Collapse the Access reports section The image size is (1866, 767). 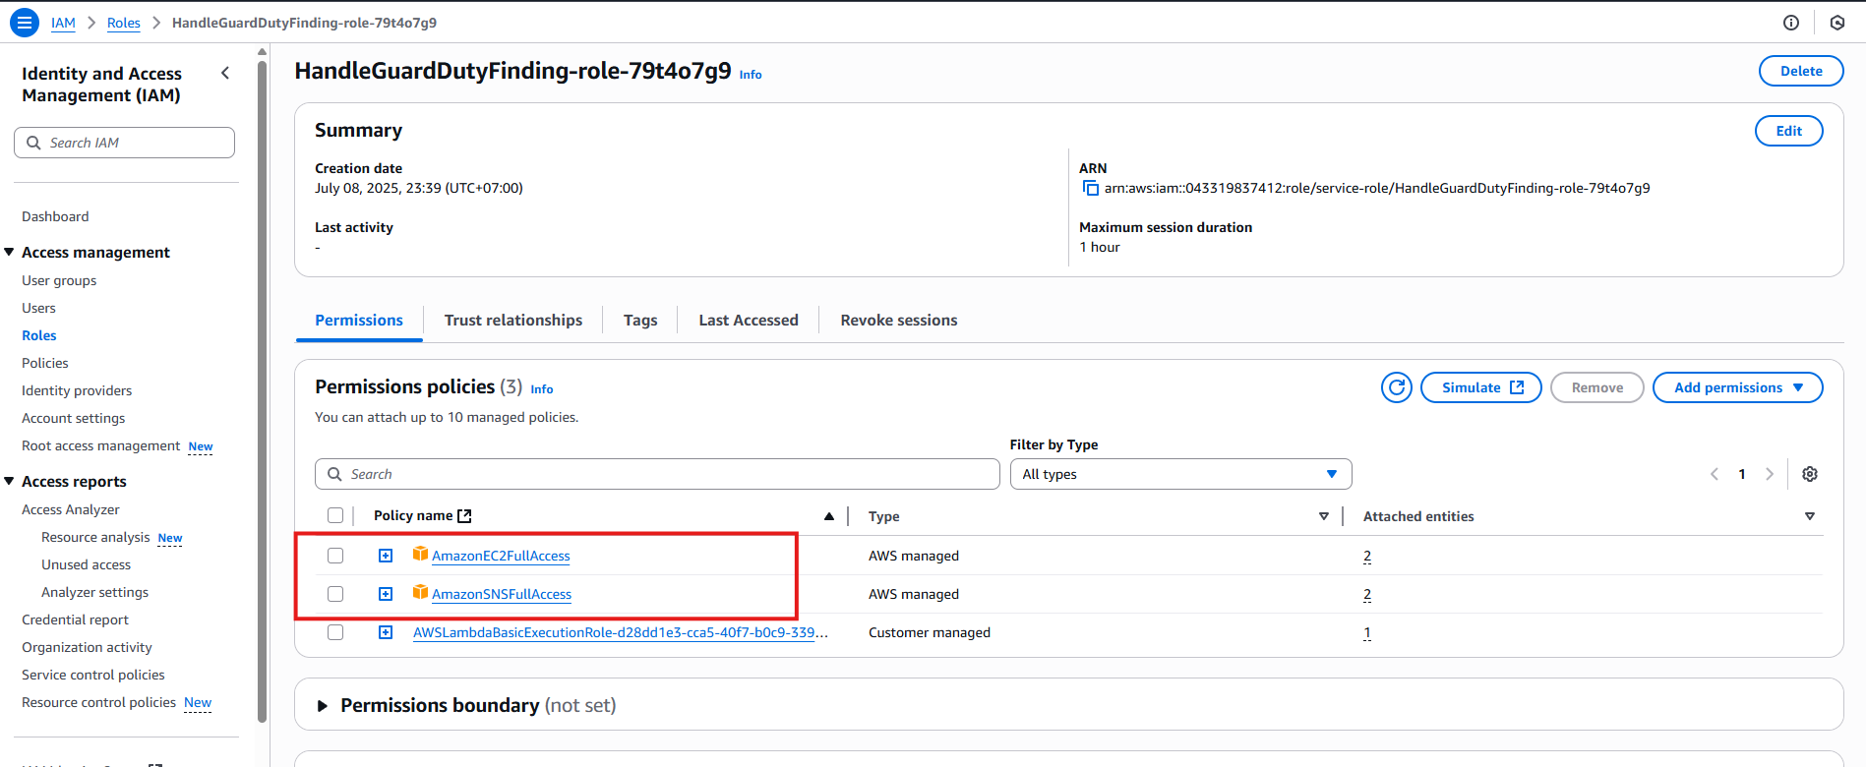coord(9,482)
